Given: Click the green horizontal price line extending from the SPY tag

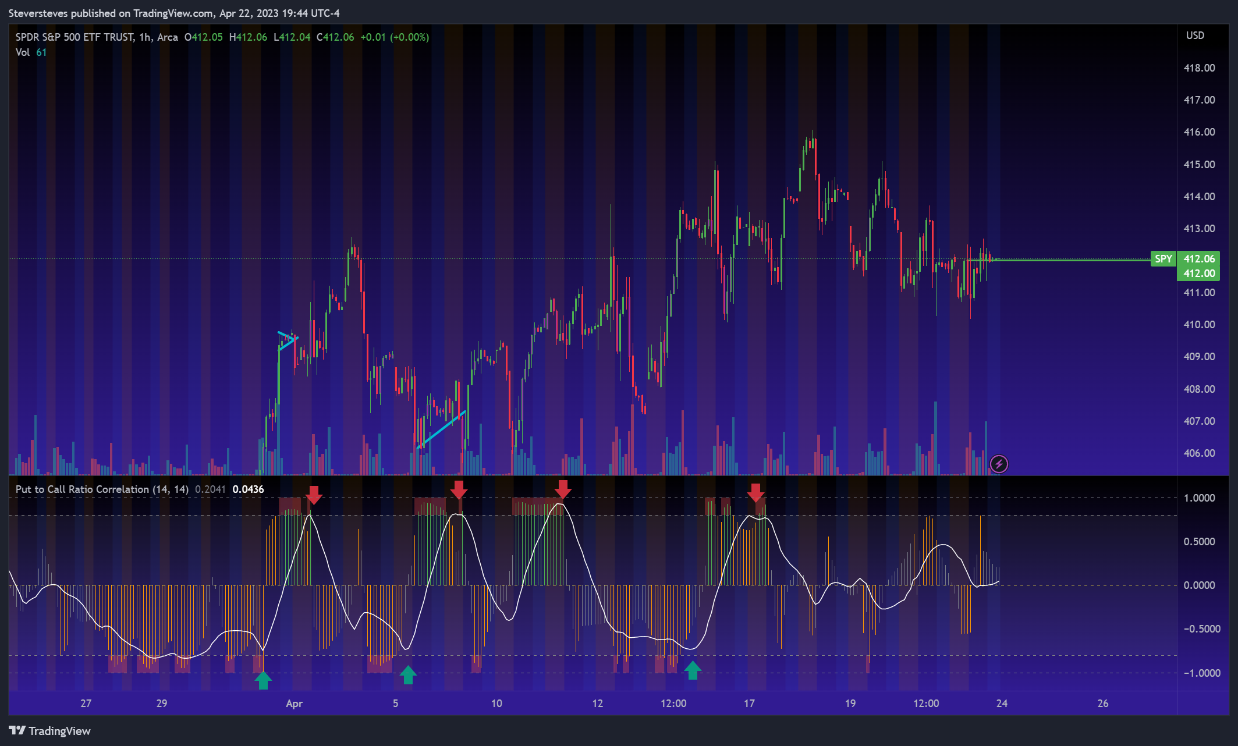Looking at the screenshot, I should tap(1059, 260).
